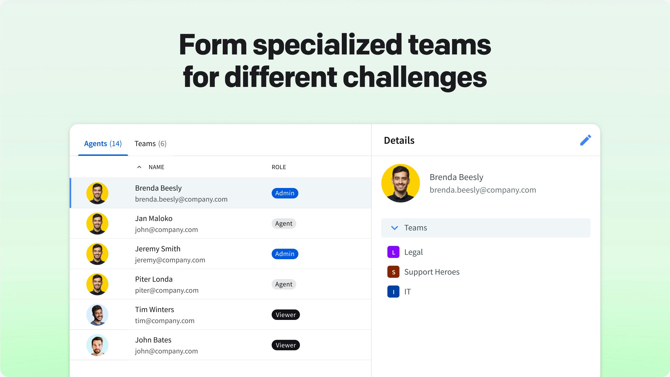Click Brenda Beesly's large profile picture
Viewport: 670px width, 377px height.
click(400, 183)
